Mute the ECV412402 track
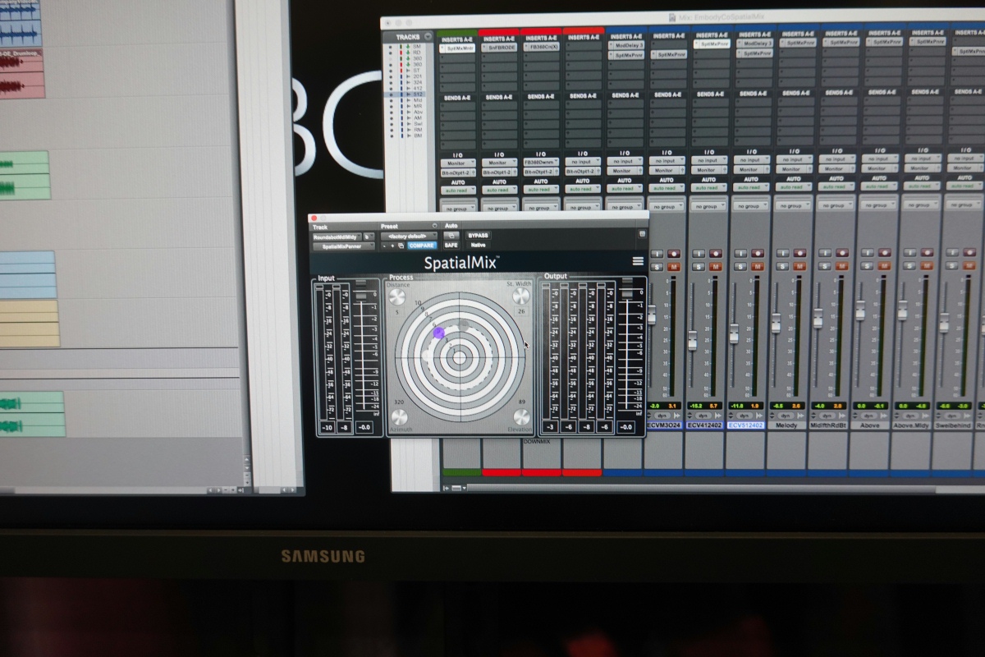The height and width of the screenshot is (657, 985). [x=715, y=267]
